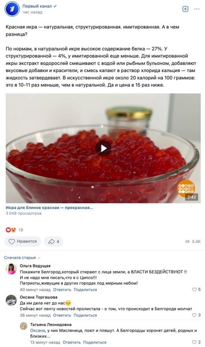Subscribe with the plus icon at the top
The height and width of the screenshot is (347, 205).
tap(185, 9)
